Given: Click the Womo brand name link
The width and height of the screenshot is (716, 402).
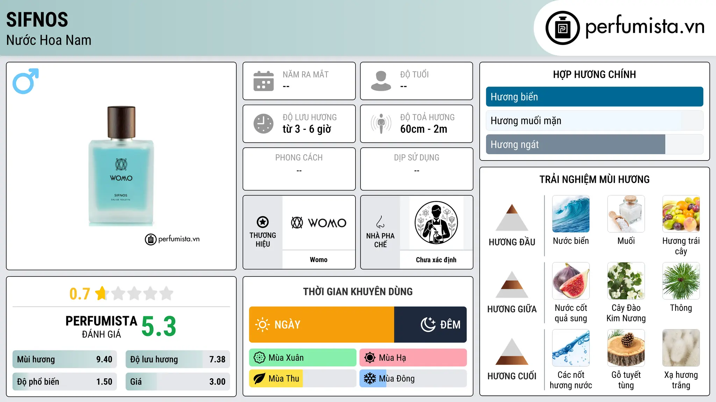Looking at the screenshot, I should point(318,260).
